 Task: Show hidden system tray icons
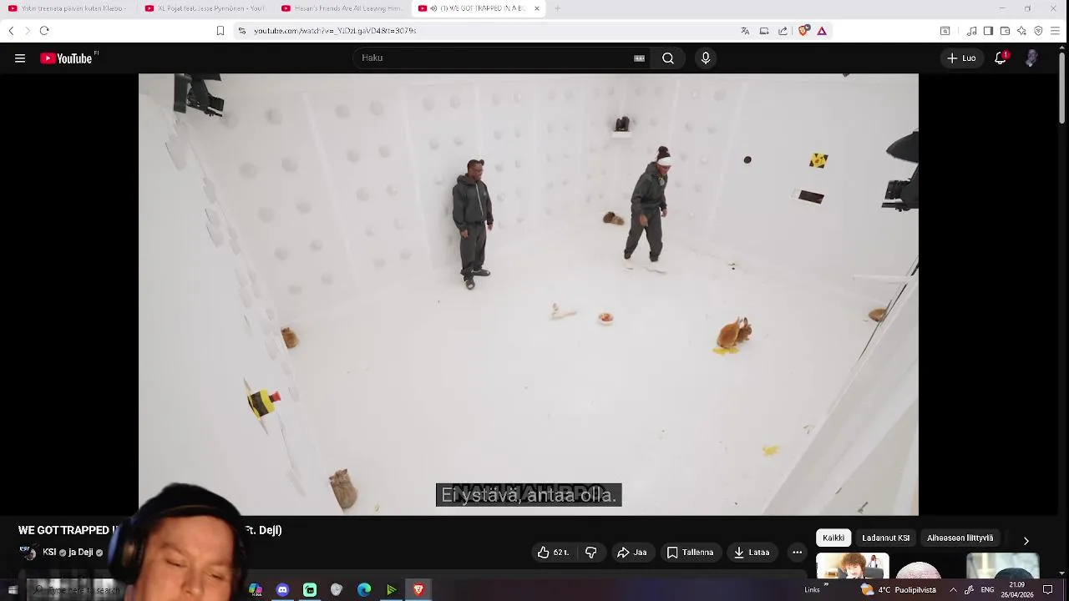coord(953,590)
